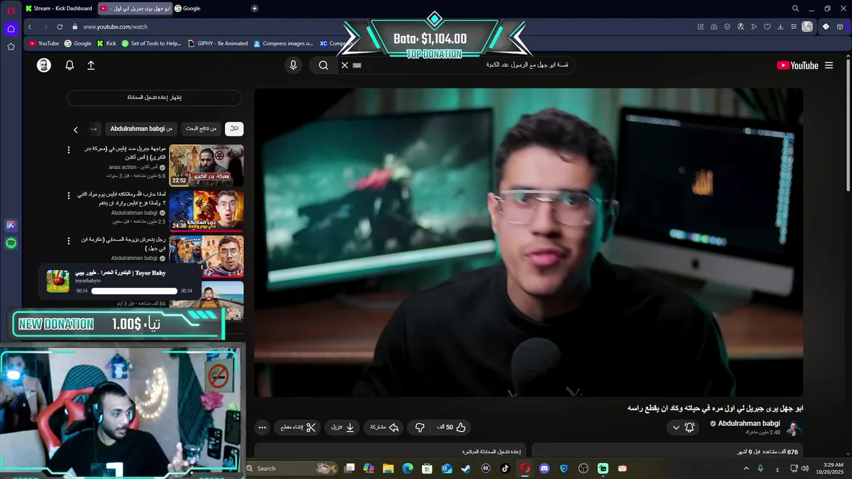Add page to bookmarks heart icon
Viewport: 852px width, 479px height.
tap(767, 27)
